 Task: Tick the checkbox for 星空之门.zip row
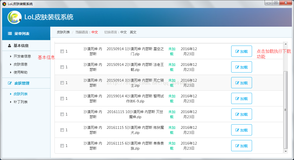click(x=62, y=51)
